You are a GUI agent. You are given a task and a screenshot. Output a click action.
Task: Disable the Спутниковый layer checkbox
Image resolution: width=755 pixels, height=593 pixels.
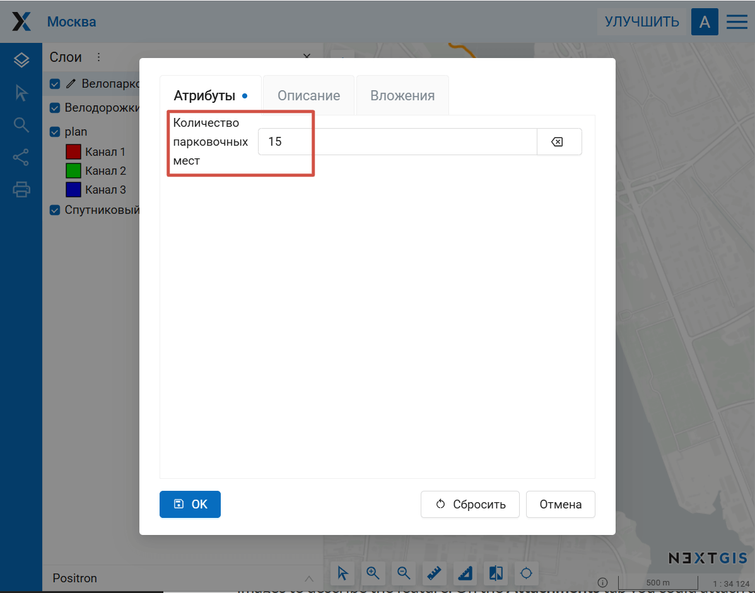coord(55,210)
